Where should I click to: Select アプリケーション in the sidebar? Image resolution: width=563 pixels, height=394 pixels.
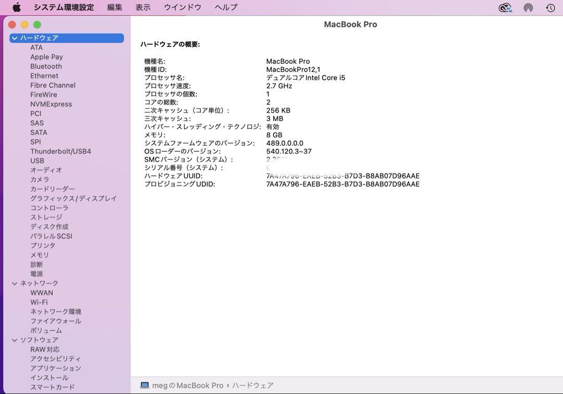56,368
